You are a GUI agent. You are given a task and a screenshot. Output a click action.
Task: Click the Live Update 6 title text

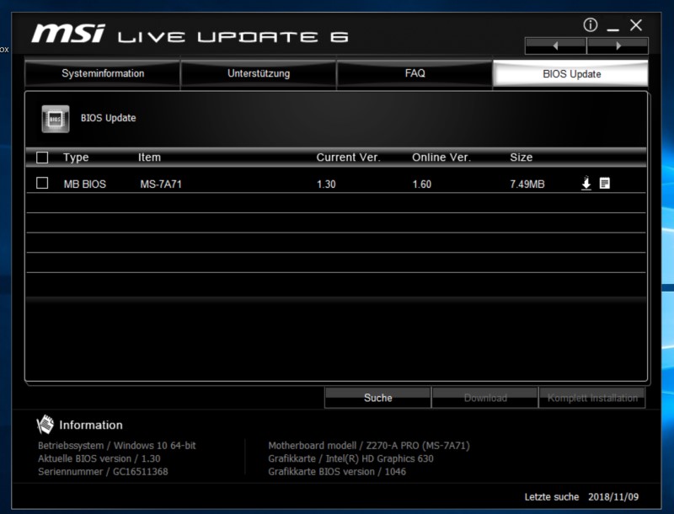click(x=233, y=37)
